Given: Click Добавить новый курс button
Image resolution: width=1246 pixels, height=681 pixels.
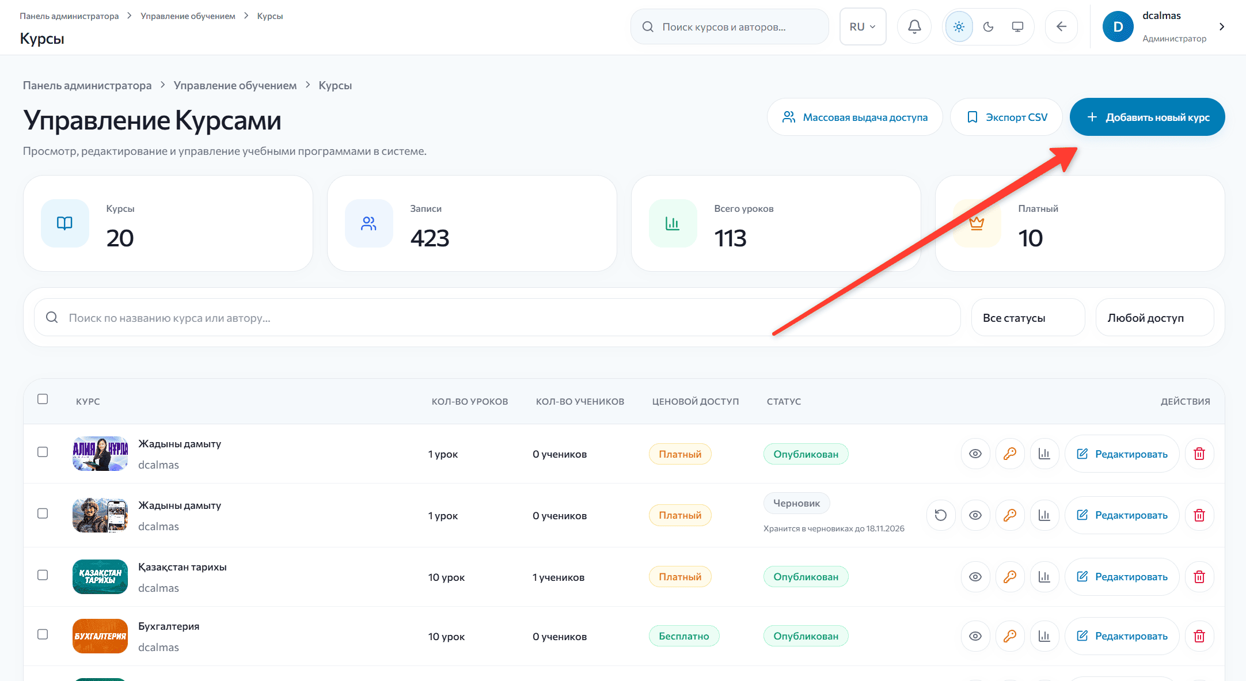Looking at the screenshot, I should pos(1147,117).
